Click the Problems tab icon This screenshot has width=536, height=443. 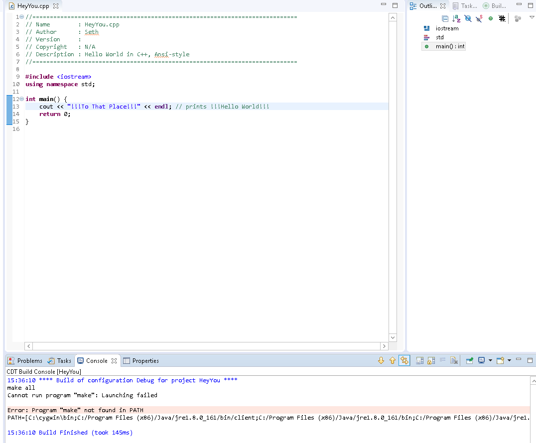(x=11, y=361)
